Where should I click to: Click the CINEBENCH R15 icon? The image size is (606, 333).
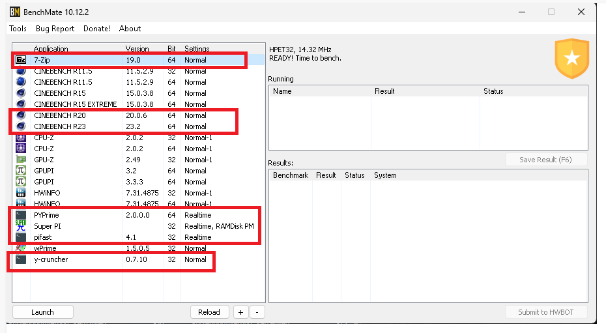point(21,93)
